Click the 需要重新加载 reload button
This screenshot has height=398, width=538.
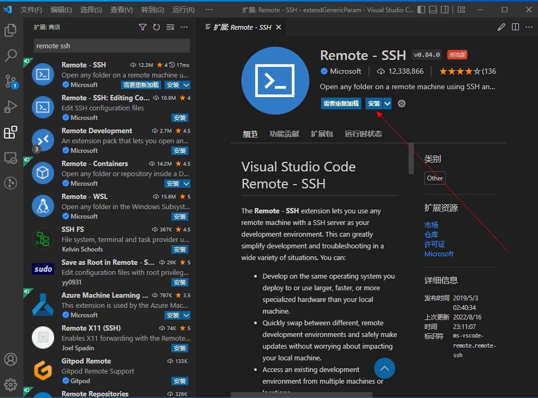coord(340,103)
